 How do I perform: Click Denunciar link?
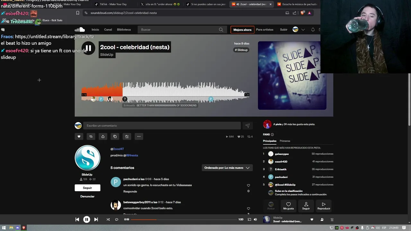click(87, 196)
